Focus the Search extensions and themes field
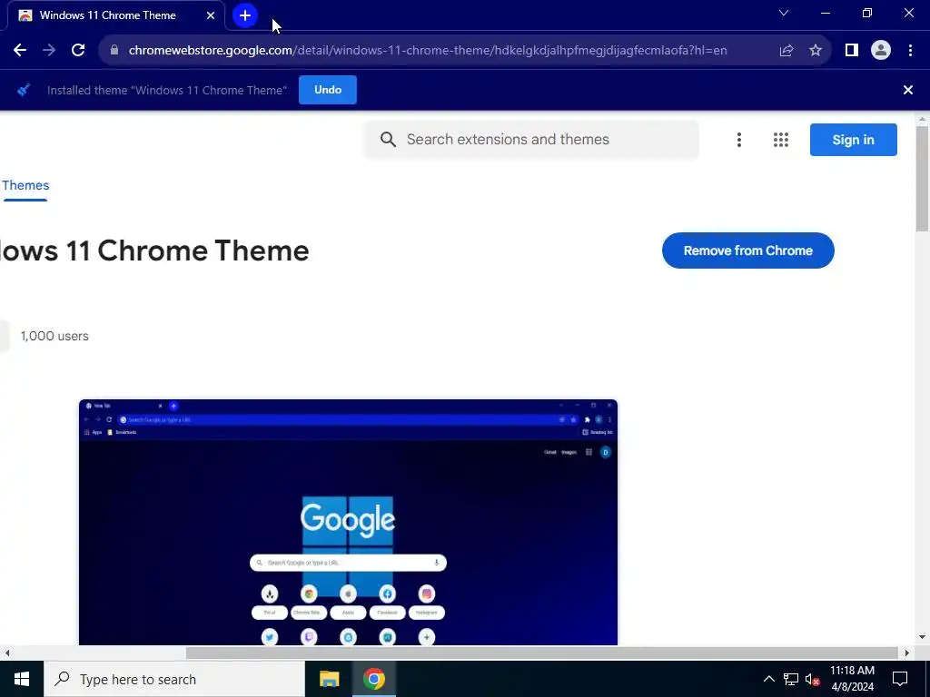The height and width of the screenshot is (697, 930). click(531, 140)
